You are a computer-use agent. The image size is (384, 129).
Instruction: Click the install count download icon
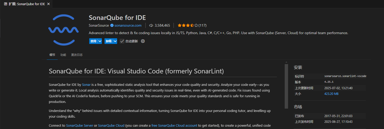151,25
